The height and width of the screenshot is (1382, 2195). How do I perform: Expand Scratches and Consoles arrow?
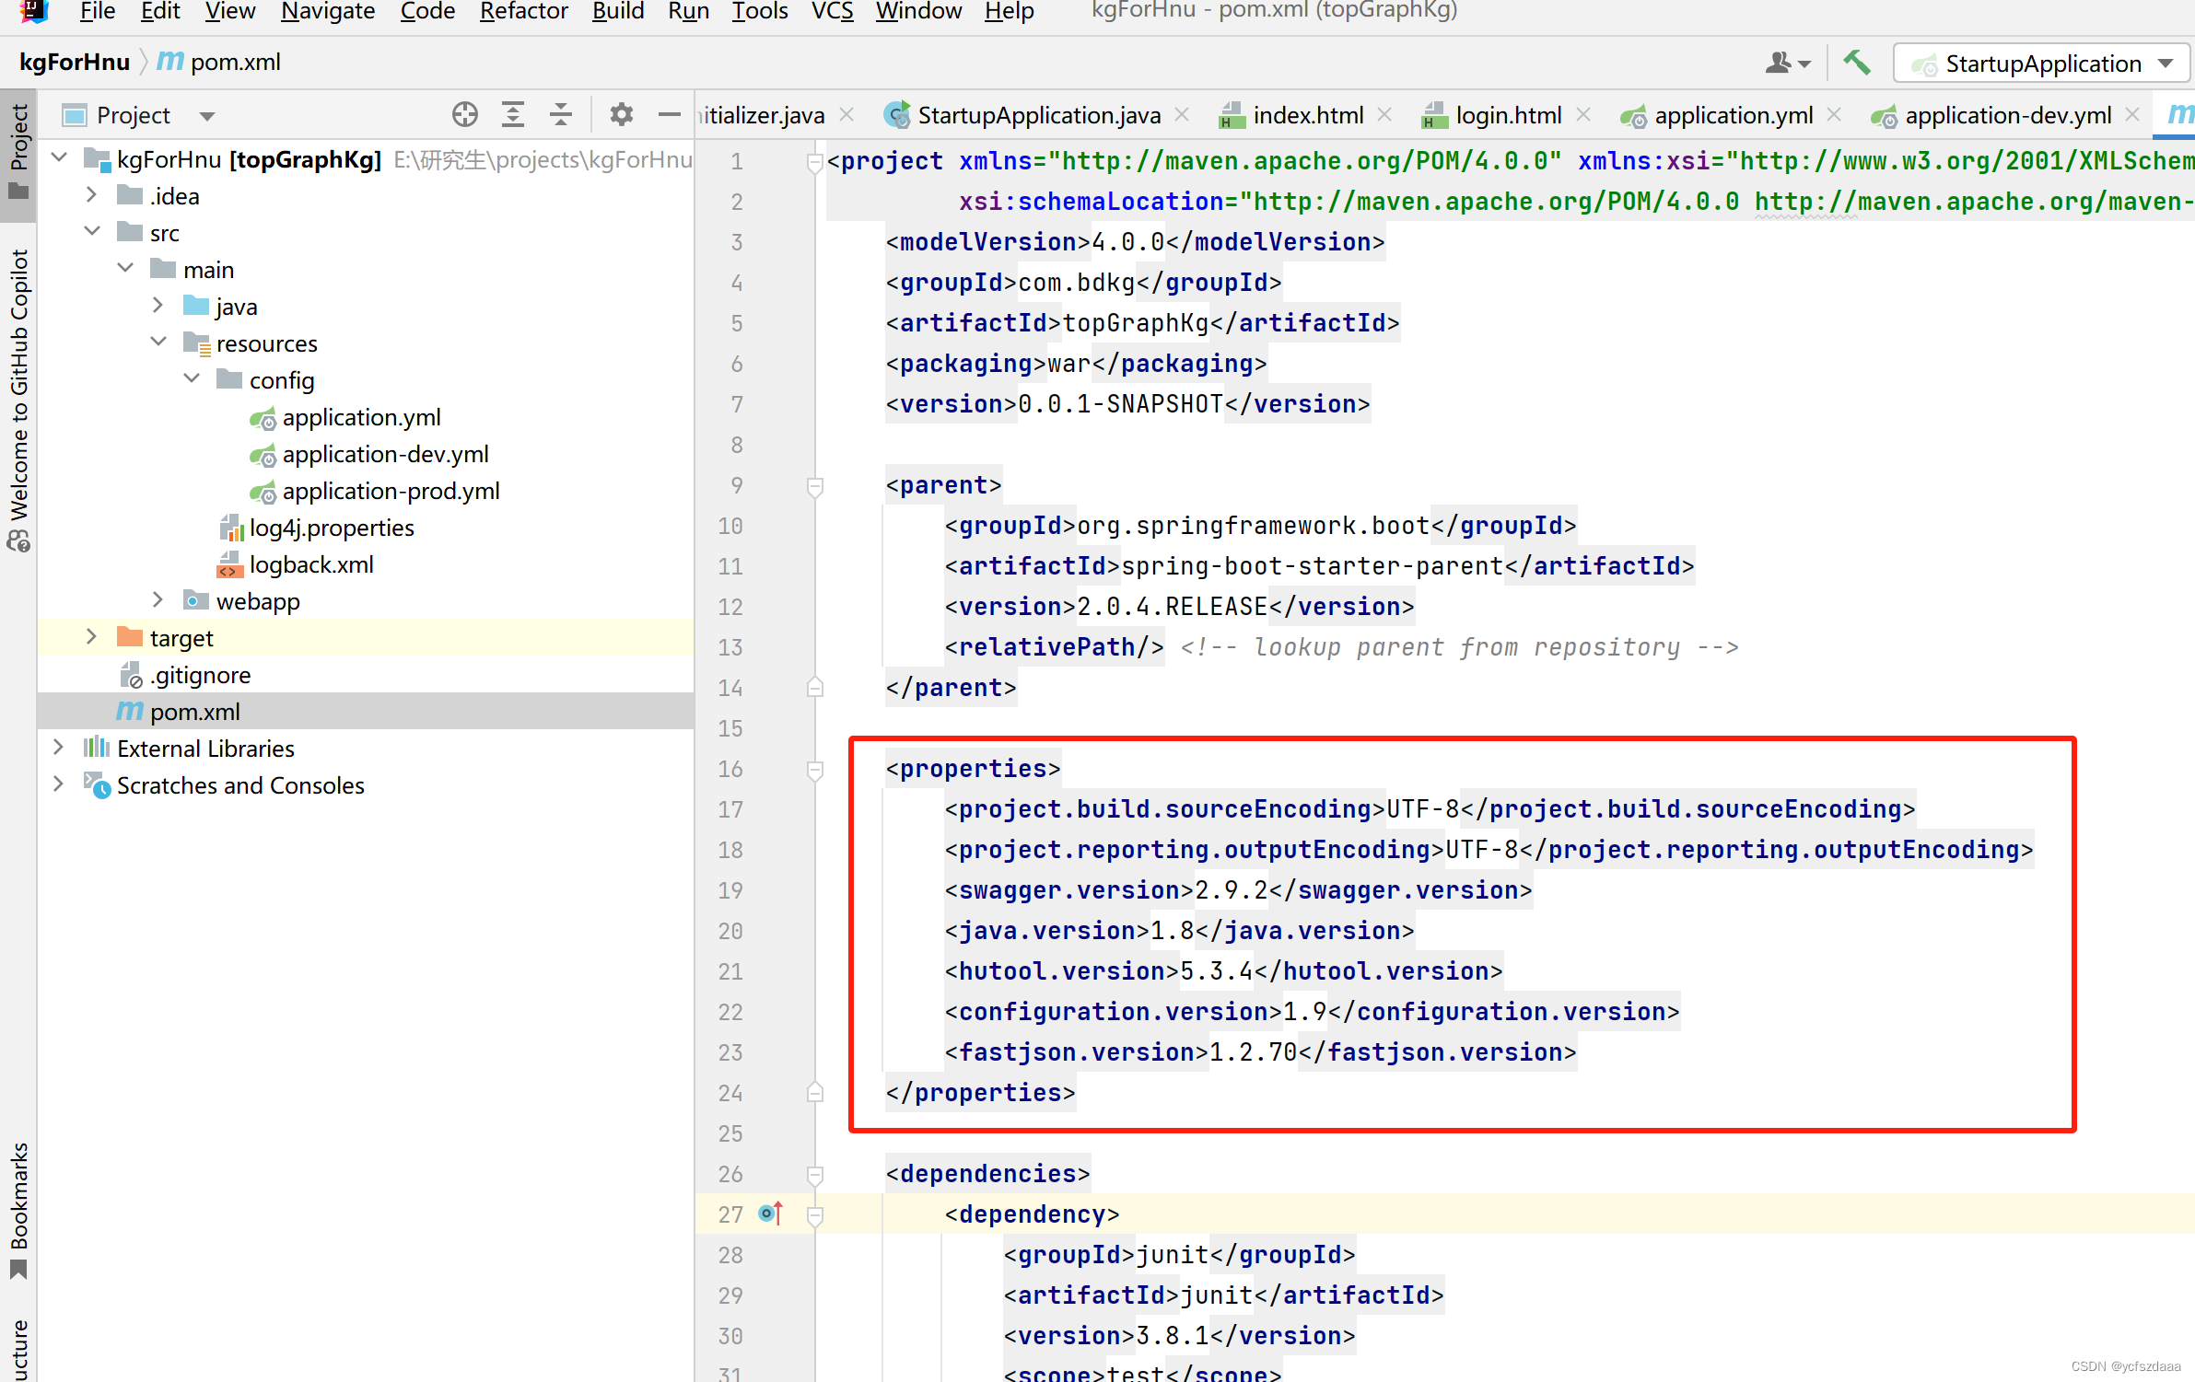coord(58,784)
